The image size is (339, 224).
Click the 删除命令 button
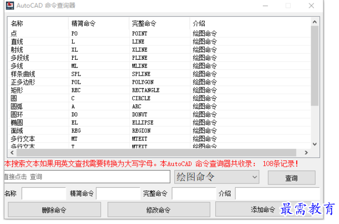(x=54, y=210)
